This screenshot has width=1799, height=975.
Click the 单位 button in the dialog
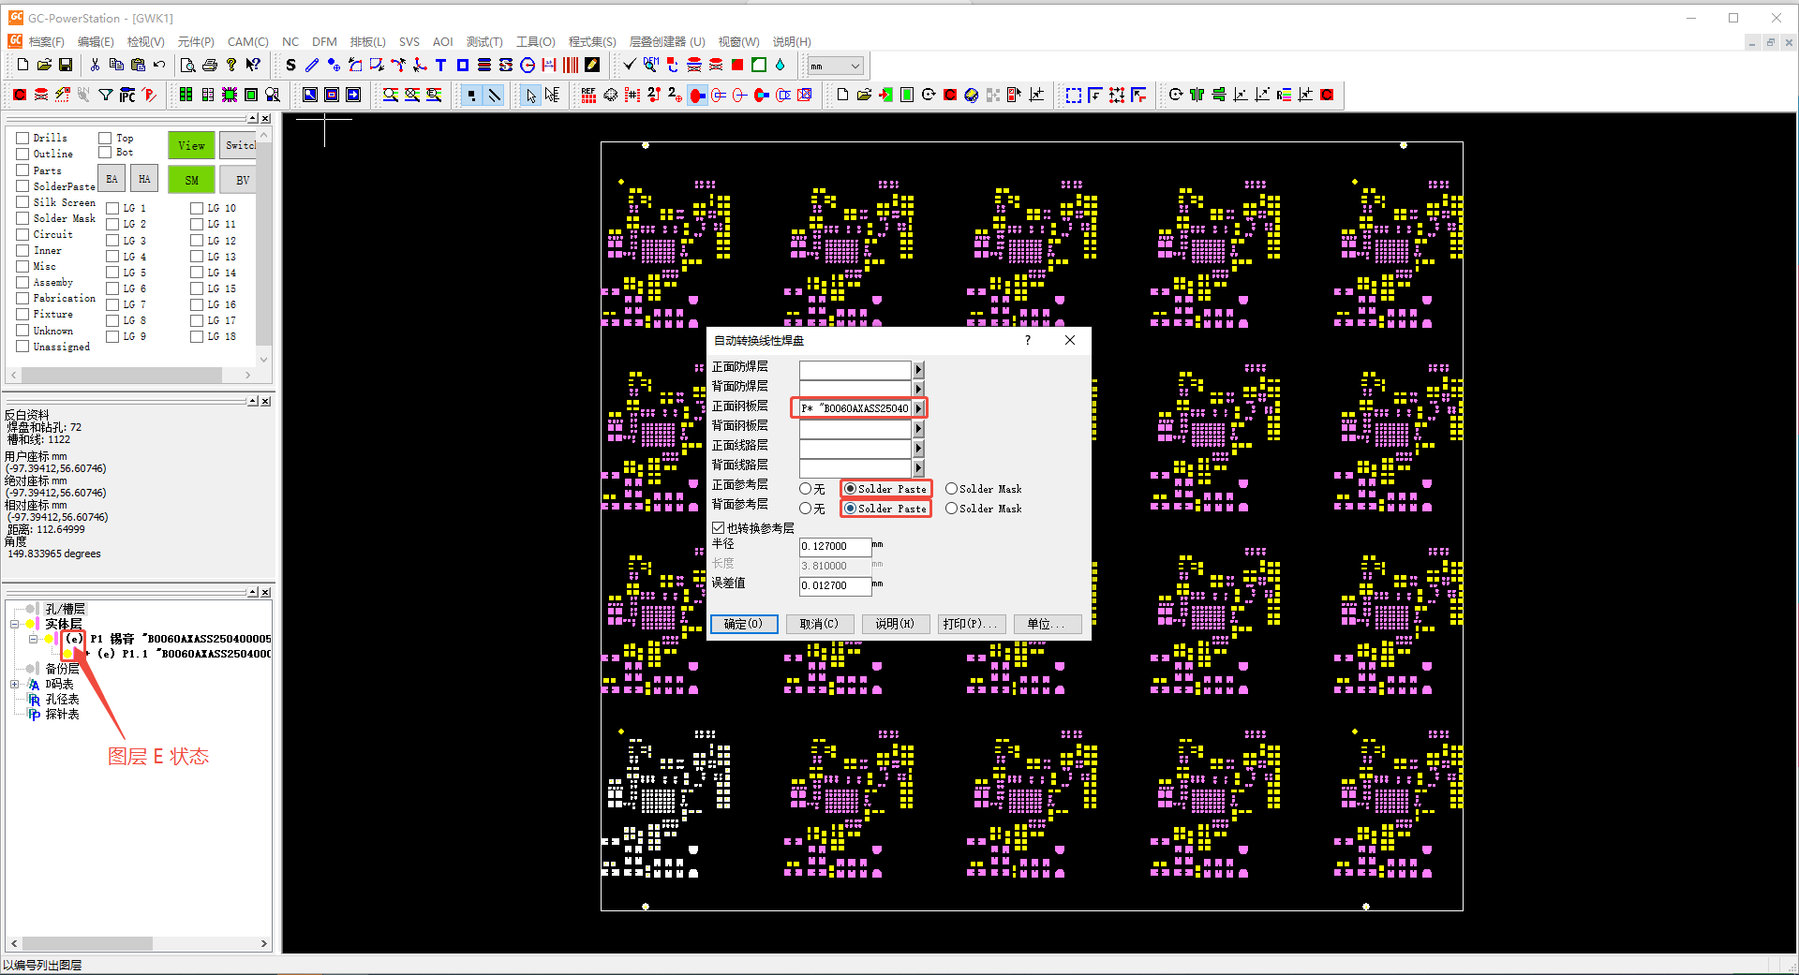pyautogui.click(x=1047, y=624)
